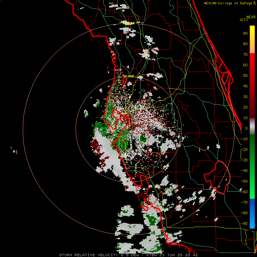Select the gray zero-velocity color bar segment

tap(252, 127)
